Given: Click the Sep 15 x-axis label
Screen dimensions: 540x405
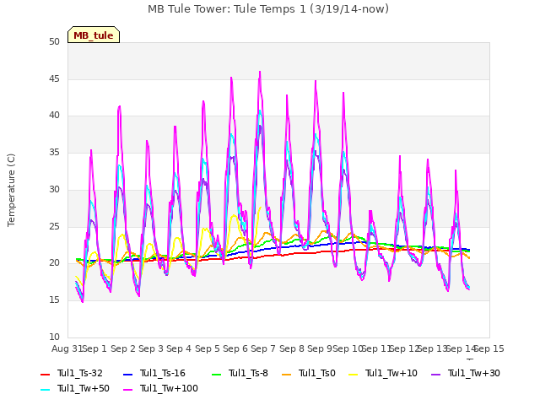Looking at the screenshot, I should click(x=489, y=348).
